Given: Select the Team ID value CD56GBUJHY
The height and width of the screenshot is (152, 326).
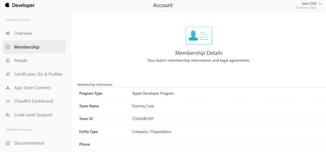Looking at the screenshot, I should (143, 119).
